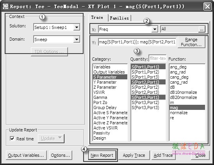Click the Y expression input field
This screenshot has height=165, width=214.
(137, 42)
